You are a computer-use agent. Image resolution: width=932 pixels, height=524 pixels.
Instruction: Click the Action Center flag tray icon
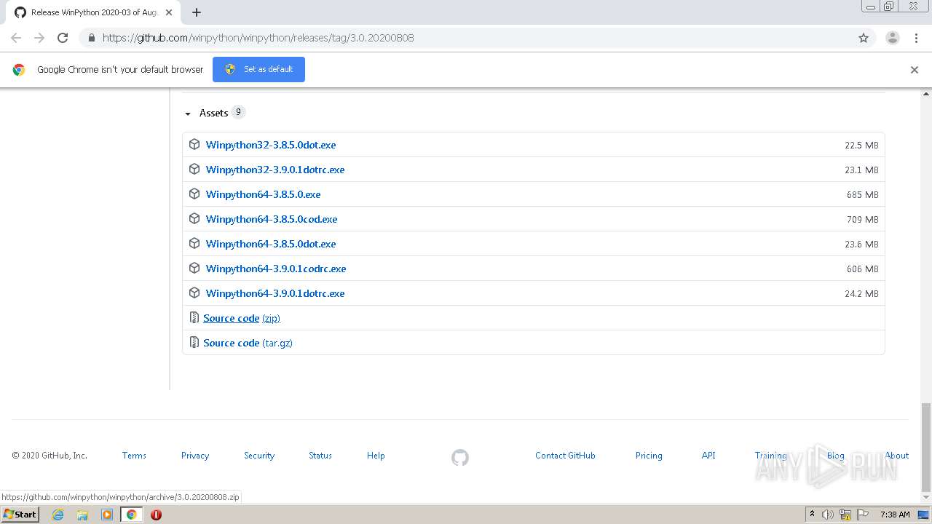(864, 515)
